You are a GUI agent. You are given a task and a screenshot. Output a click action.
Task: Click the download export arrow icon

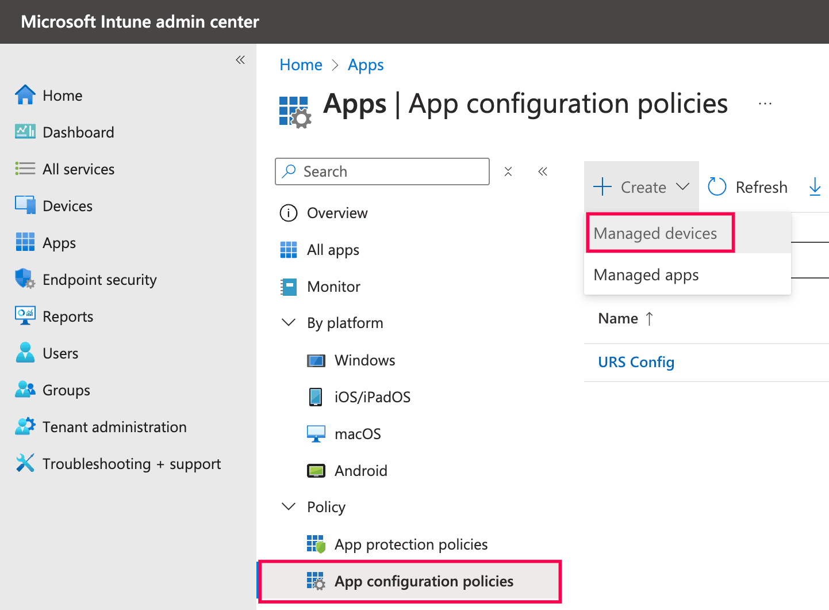815,186
